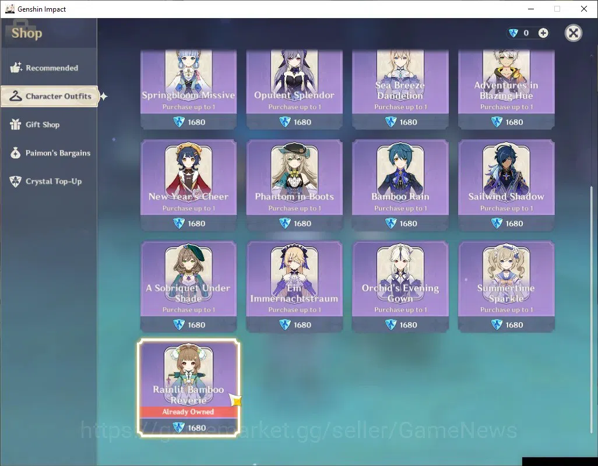598x466 pixels.
Task: Close the Genshin Impact window
Action: click(x=583, y=9)
